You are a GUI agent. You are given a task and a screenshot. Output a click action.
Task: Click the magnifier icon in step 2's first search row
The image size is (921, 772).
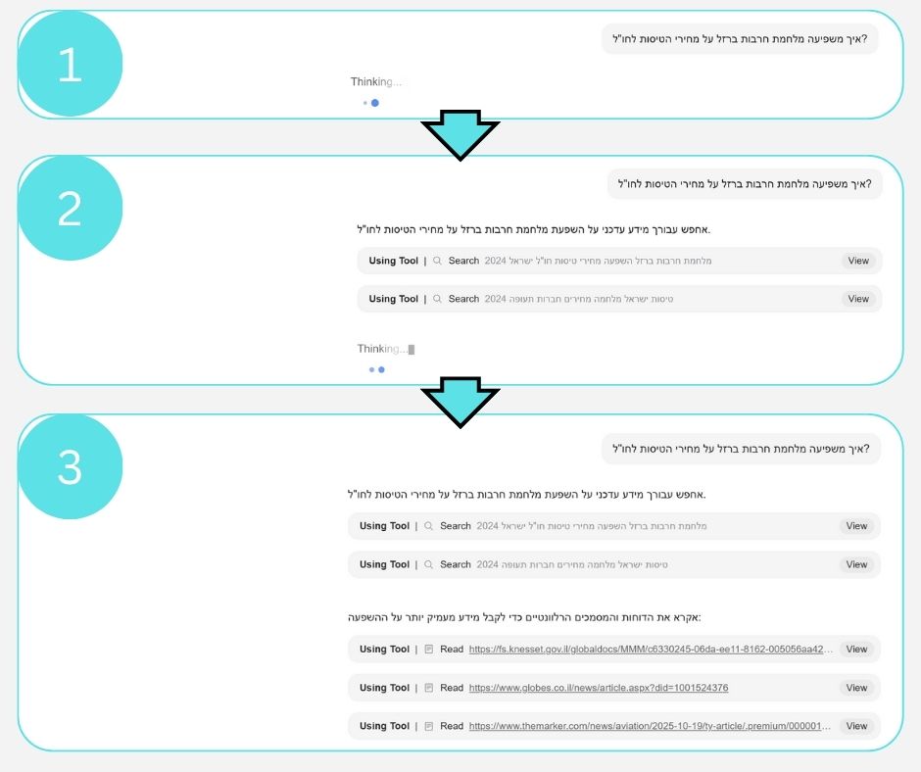(x=438, y=262)
